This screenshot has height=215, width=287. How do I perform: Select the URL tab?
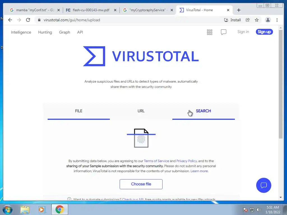[141, 111]
